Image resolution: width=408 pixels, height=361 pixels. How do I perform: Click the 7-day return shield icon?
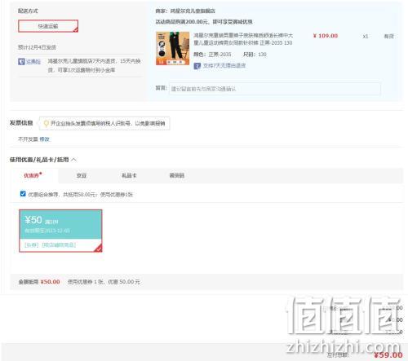coord(197,66)
